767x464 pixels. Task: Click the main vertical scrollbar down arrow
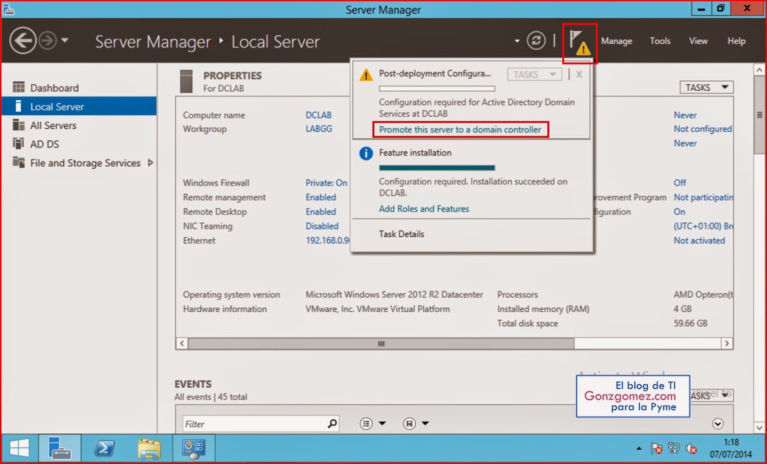[x=759, y=427]
